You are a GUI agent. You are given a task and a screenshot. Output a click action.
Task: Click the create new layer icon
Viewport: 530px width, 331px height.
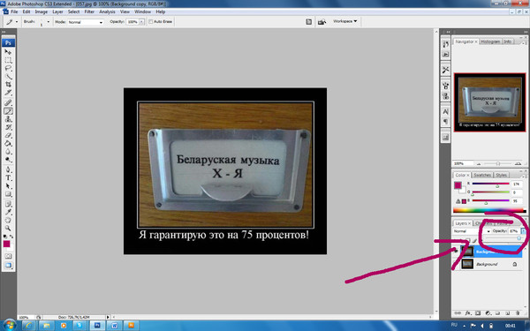(x=507, y=313)
